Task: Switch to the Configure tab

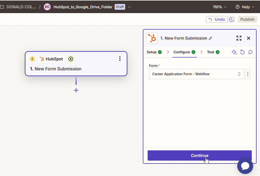Action: (x=184, y=52)
